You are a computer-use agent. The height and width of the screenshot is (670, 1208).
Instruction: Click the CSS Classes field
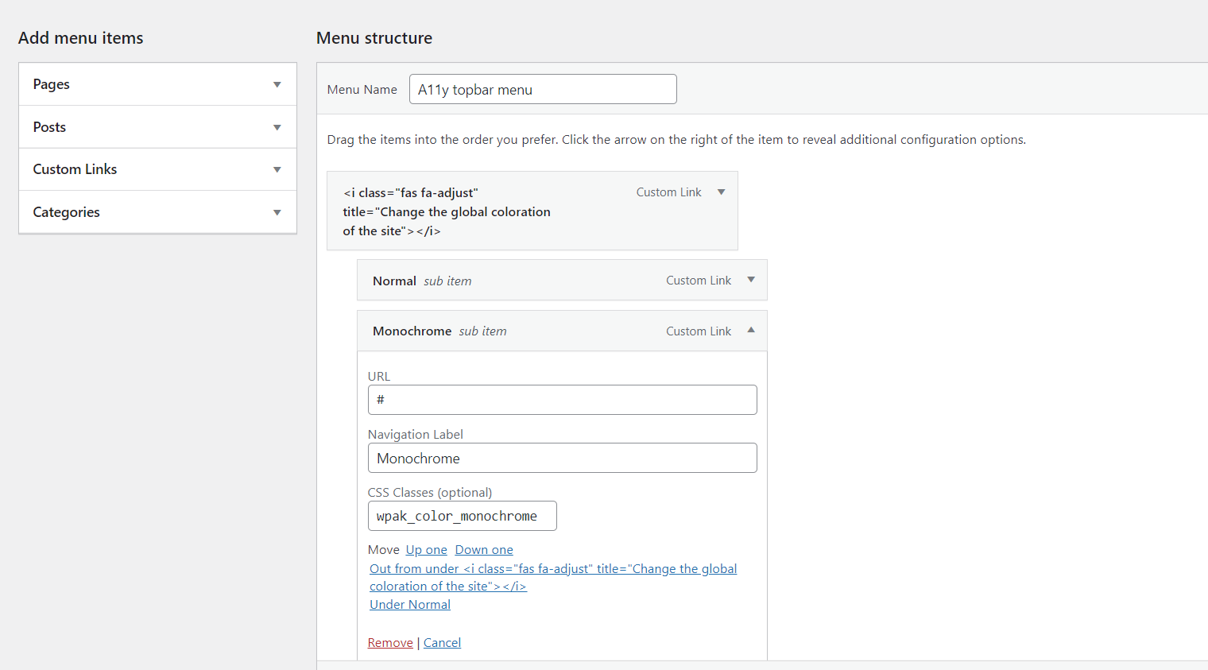click(x=462, y=516)
